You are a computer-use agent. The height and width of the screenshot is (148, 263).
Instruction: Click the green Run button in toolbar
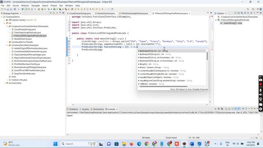(54, 9)
